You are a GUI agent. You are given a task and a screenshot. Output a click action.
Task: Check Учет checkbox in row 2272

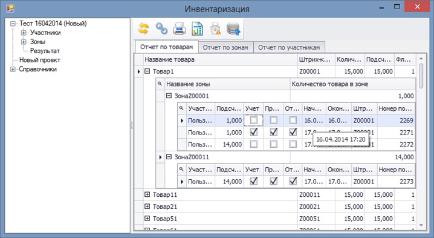tap(253, 144)
